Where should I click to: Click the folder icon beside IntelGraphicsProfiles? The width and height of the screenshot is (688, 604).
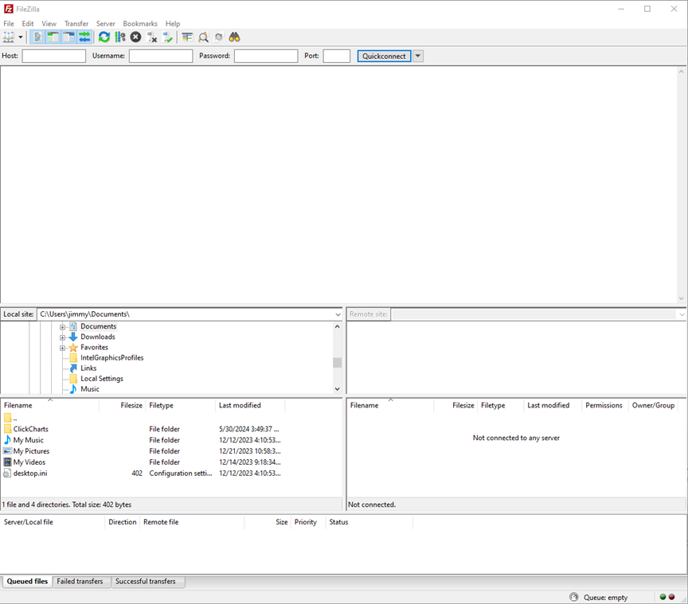click(x=73, y=358)
